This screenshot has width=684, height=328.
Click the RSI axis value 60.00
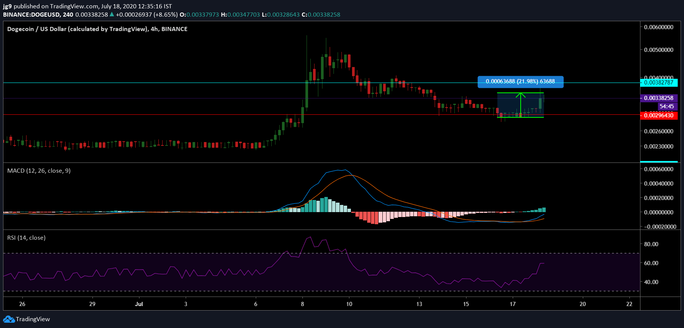651,263
